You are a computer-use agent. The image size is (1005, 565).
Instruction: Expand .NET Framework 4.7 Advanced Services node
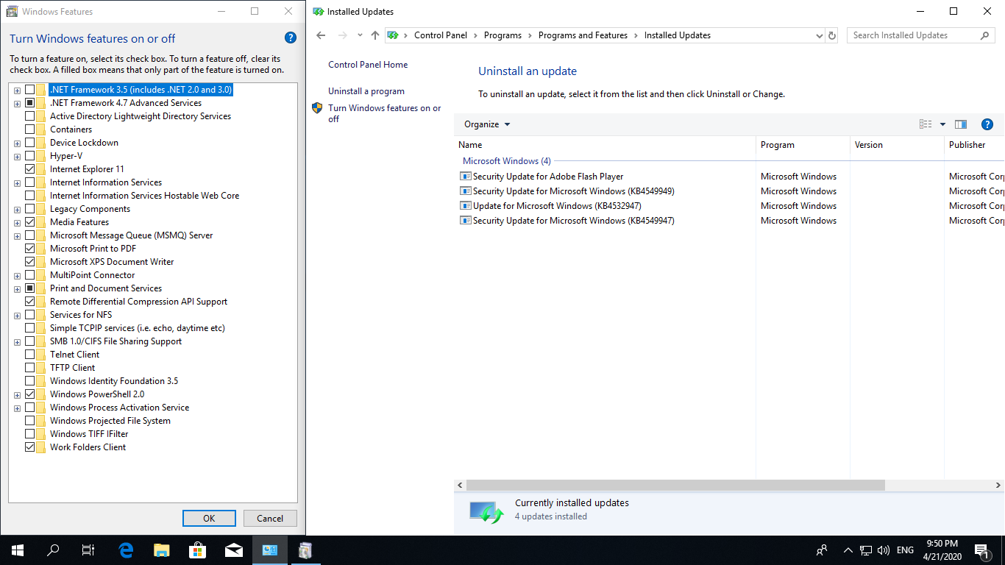(17, 104)
